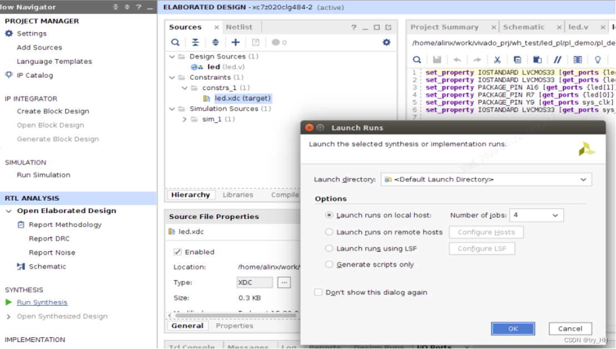Click the horizontal scrollbar in Source File Properties
This screenshot has height=349, width=616.
tap(236, 315)
